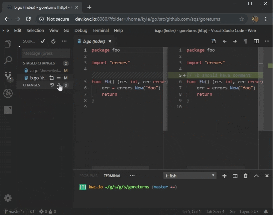Maximize terminal panel using the chevron up

(x=256, y=176)
